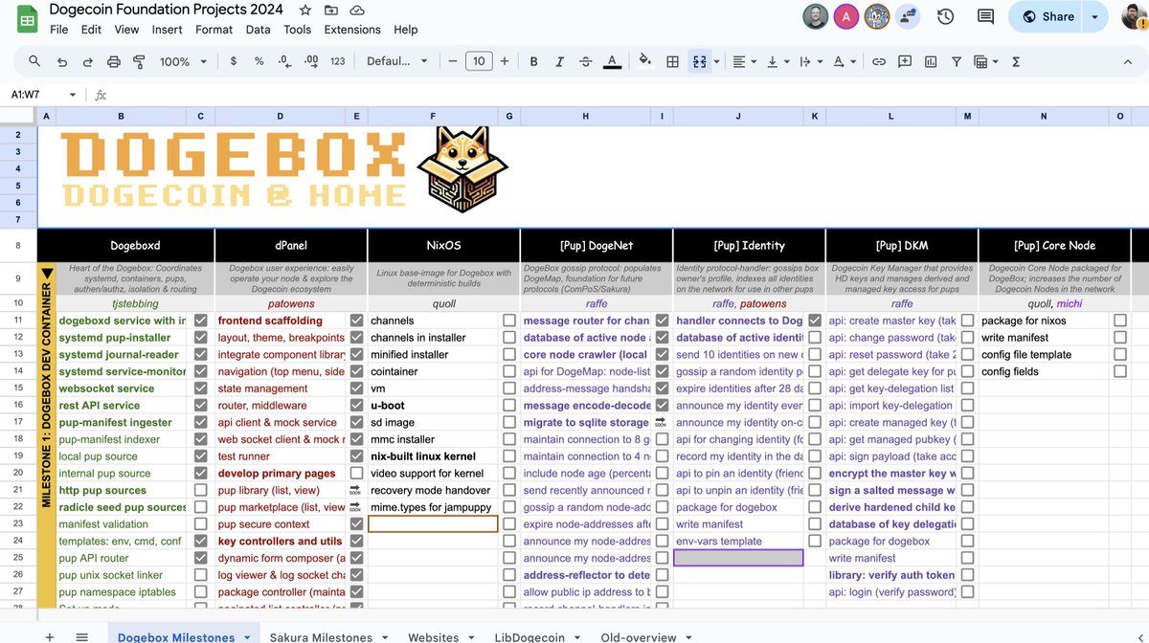Apply strikethrough formatting
Viewport: 1149px width, 643px height.
tap(585, 61)
